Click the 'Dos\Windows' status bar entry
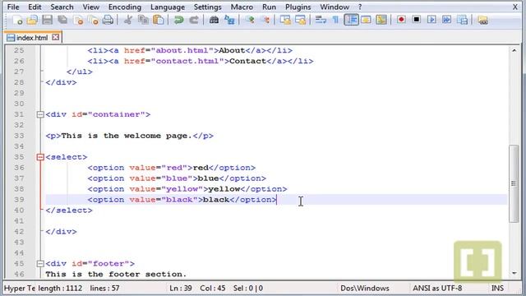The image size is (526, 296). (x=365, y=288)
